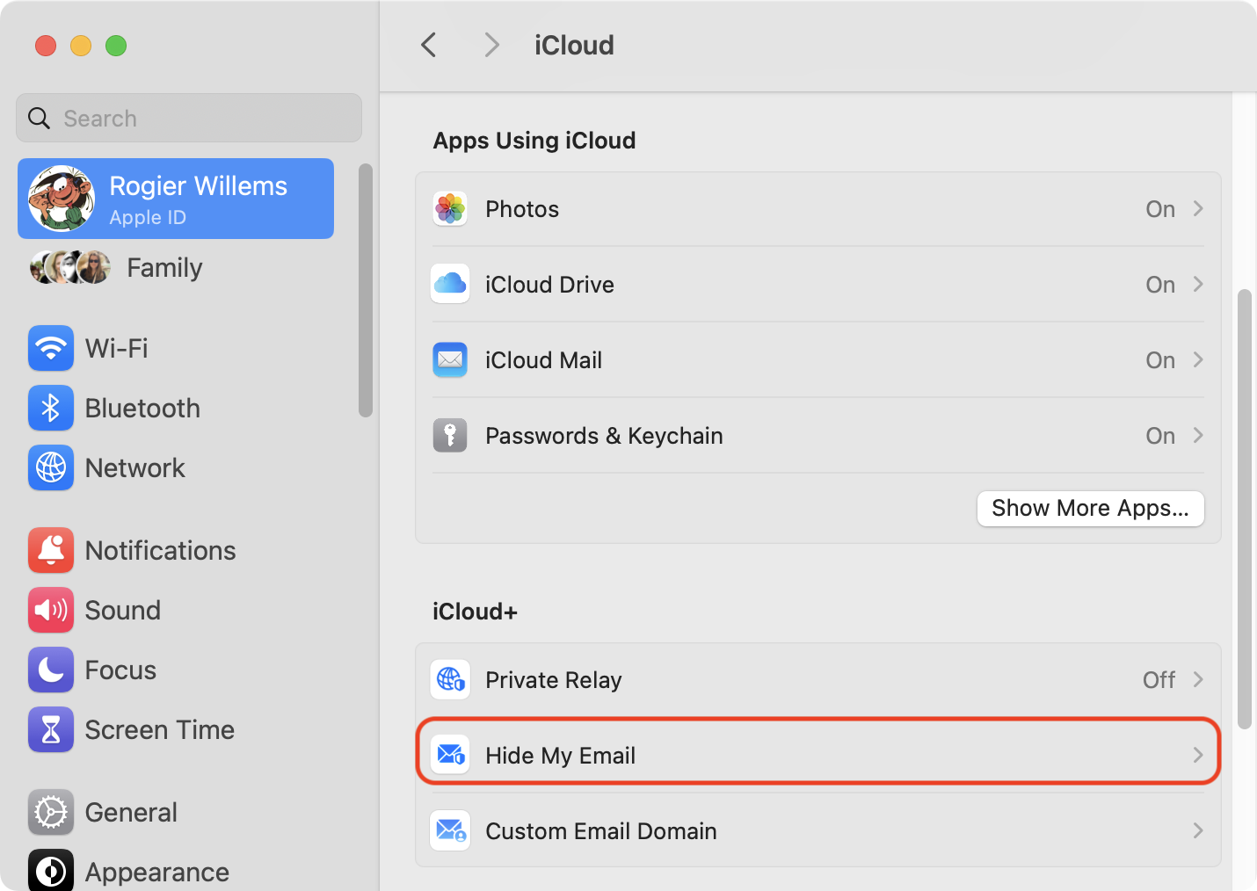Open Passwords & Keychain via its chevron
1257x891 pixels.
(x=1198, y=436)
